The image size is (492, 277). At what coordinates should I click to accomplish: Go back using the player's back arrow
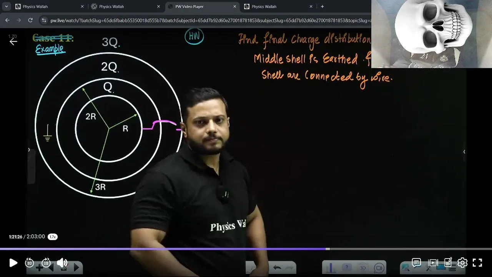[x=13, y=42]
